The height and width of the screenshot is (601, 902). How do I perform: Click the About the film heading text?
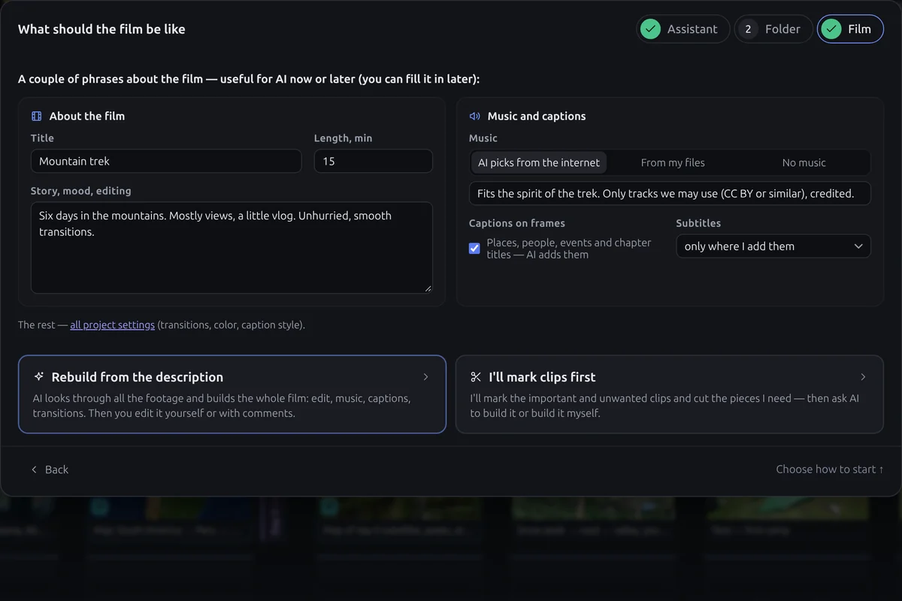click(x=87, y=116)
